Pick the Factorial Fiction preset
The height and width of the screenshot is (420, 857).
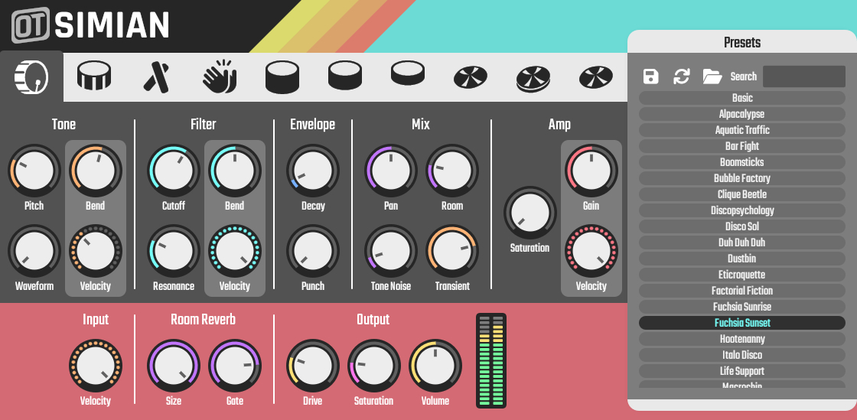[742, 291]
